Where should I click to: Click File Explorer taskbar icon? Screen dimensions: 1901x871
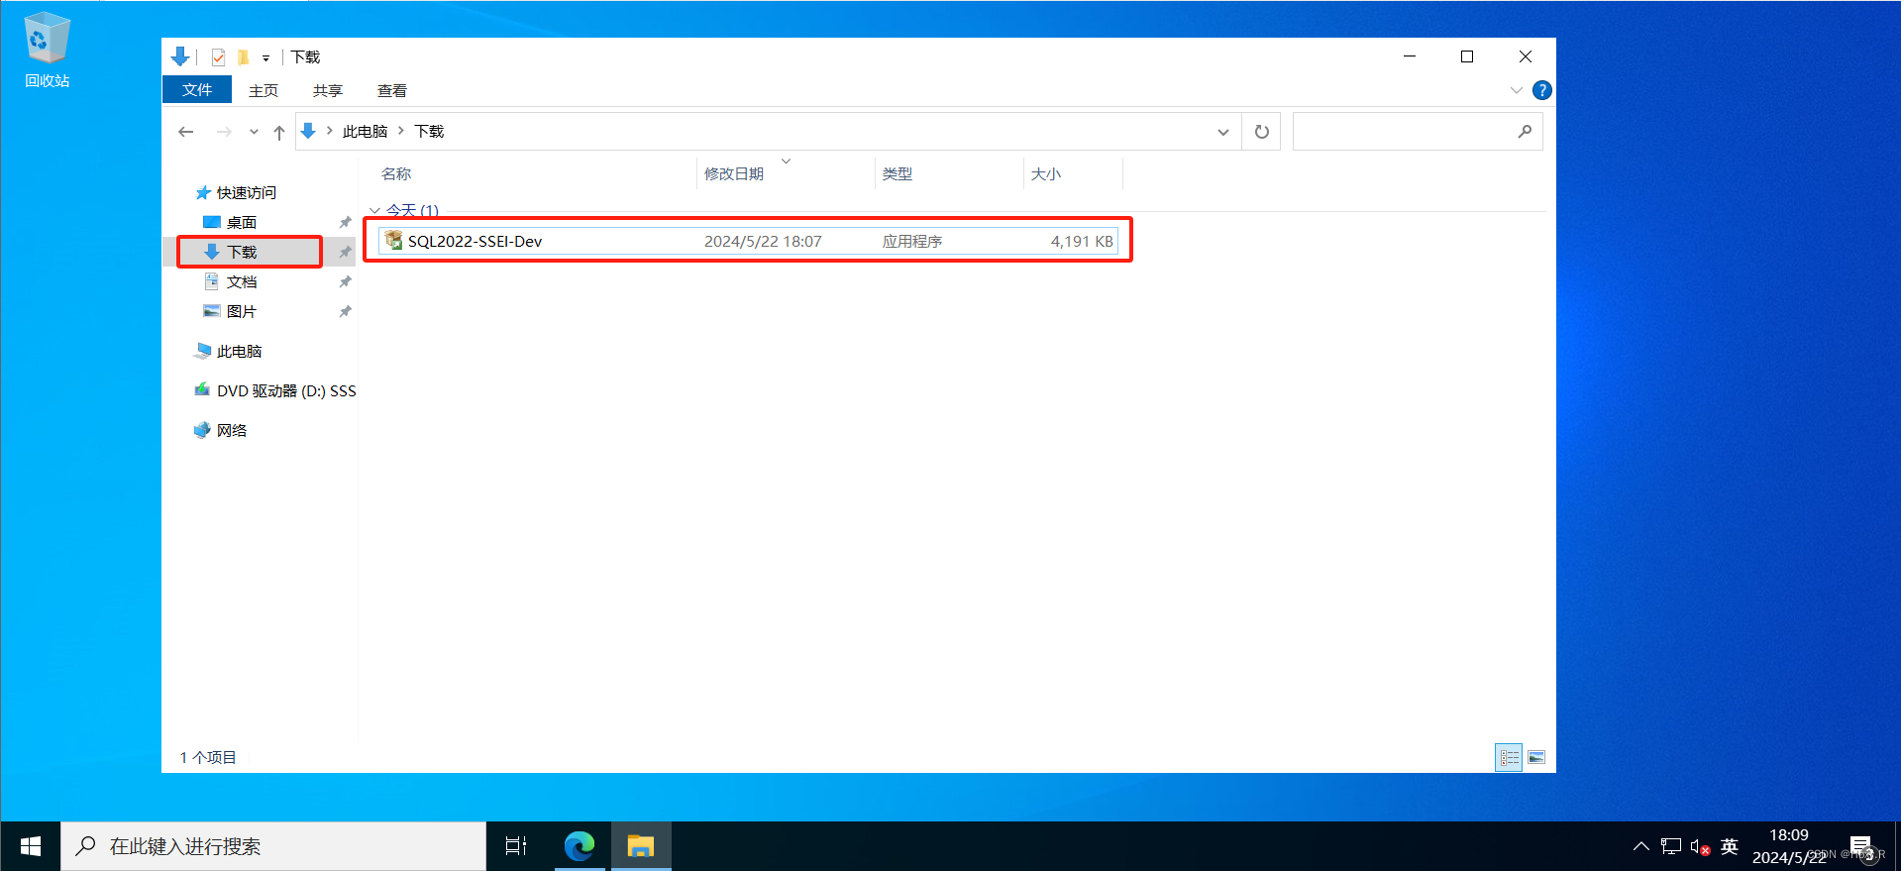point(641,846)
